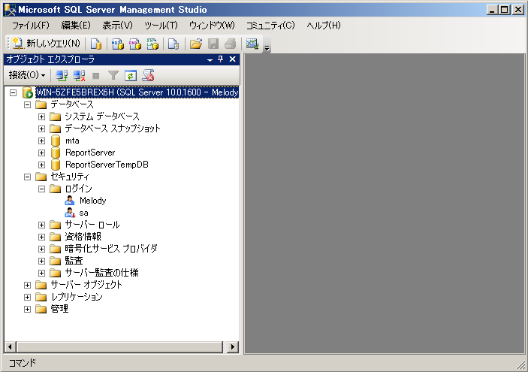Click the Connect Object Explorer icon

pyautogui.click(x=62, y=75)
